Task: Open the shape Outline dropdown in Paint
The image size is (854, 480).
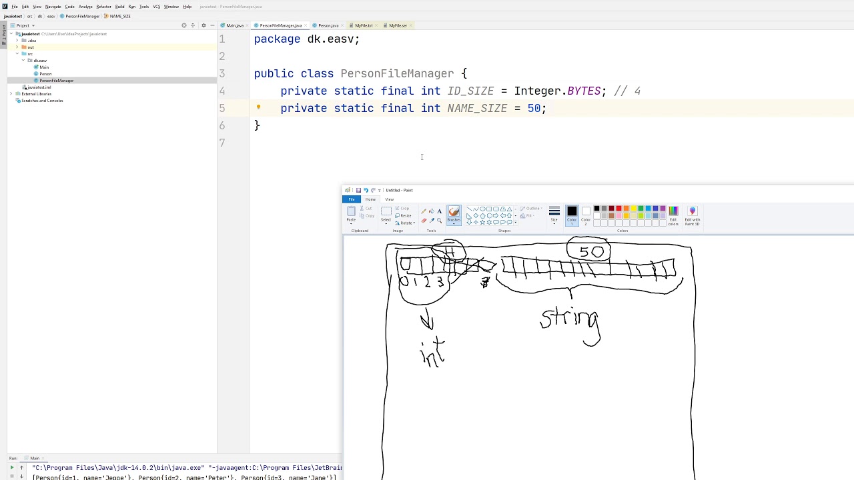Action: (x=530, y=209)
